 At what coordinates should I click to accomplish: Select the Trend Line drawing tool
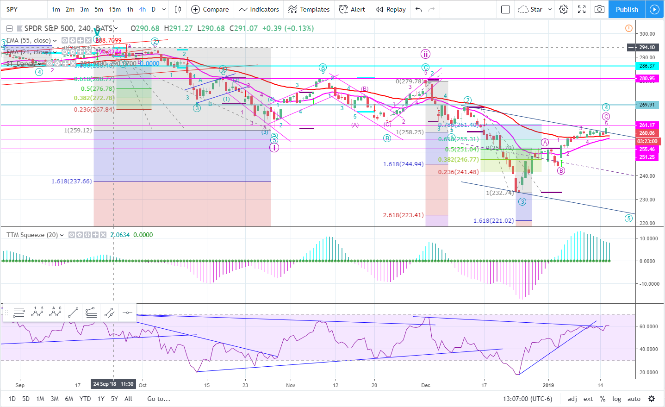tap(73, 313)
